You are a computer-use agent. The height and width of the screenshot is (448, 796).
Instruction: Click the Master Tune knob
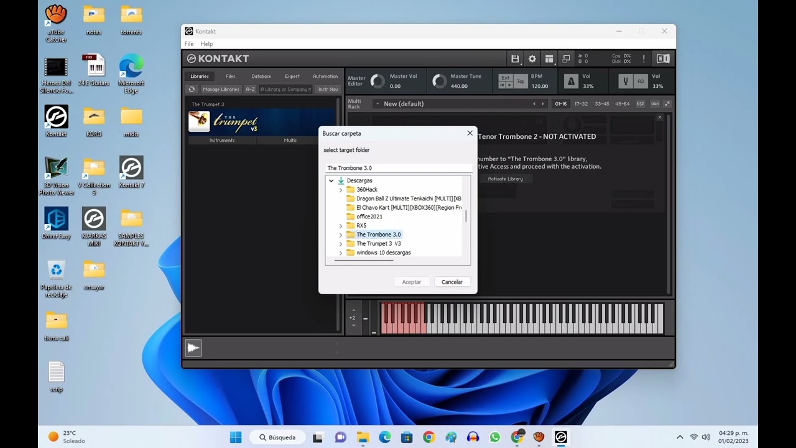click(x=440, y=81)
